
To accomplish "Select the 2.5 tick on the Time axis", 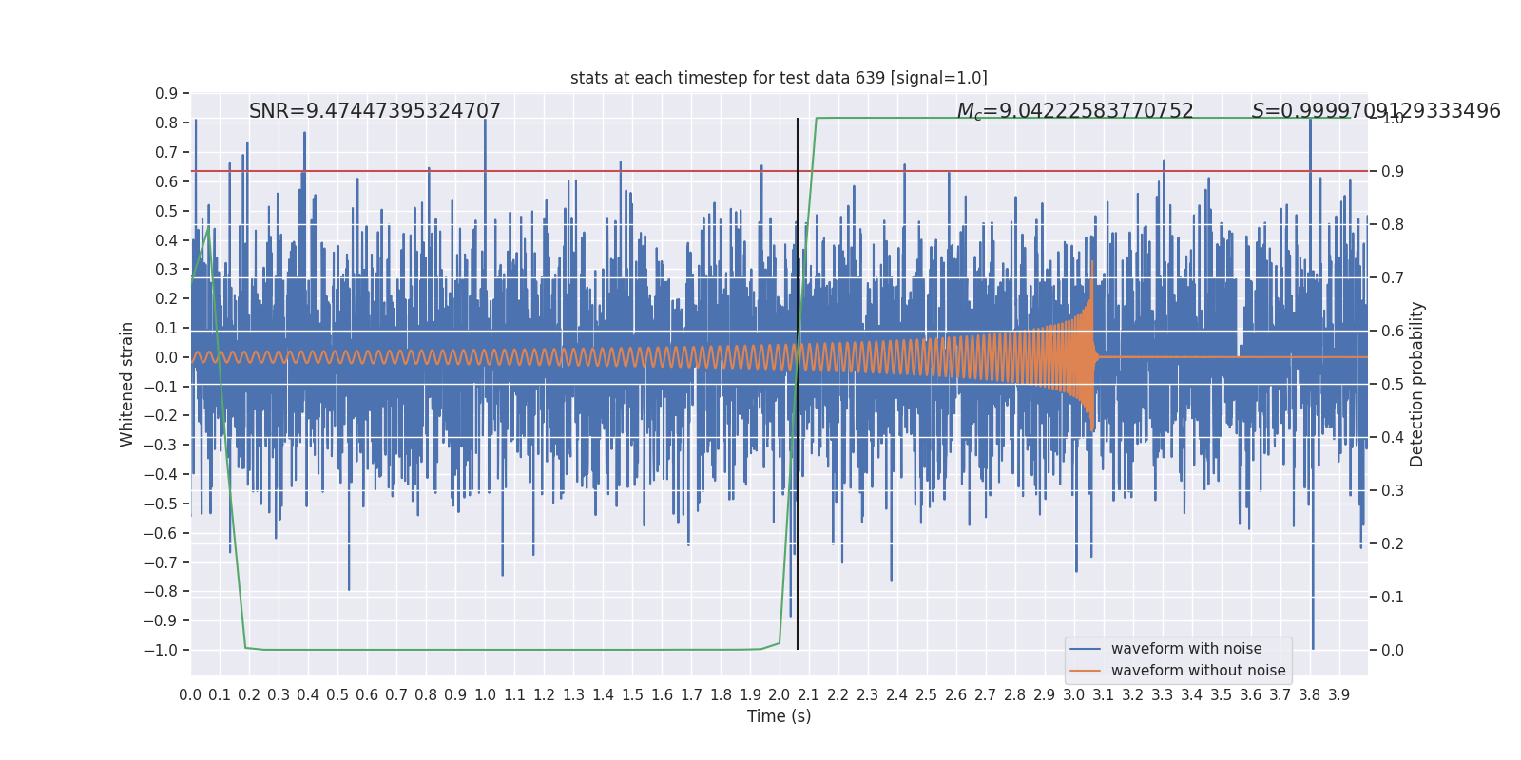I will 927,695.
